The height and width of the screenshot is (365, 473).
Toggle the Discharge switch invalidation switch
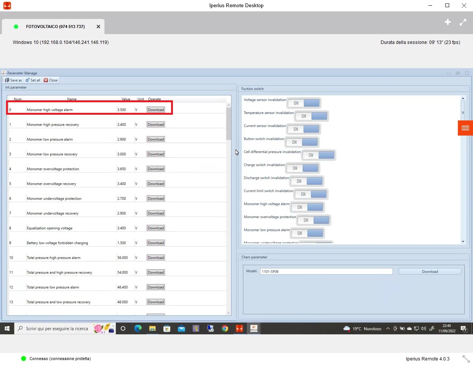(307, 181)
